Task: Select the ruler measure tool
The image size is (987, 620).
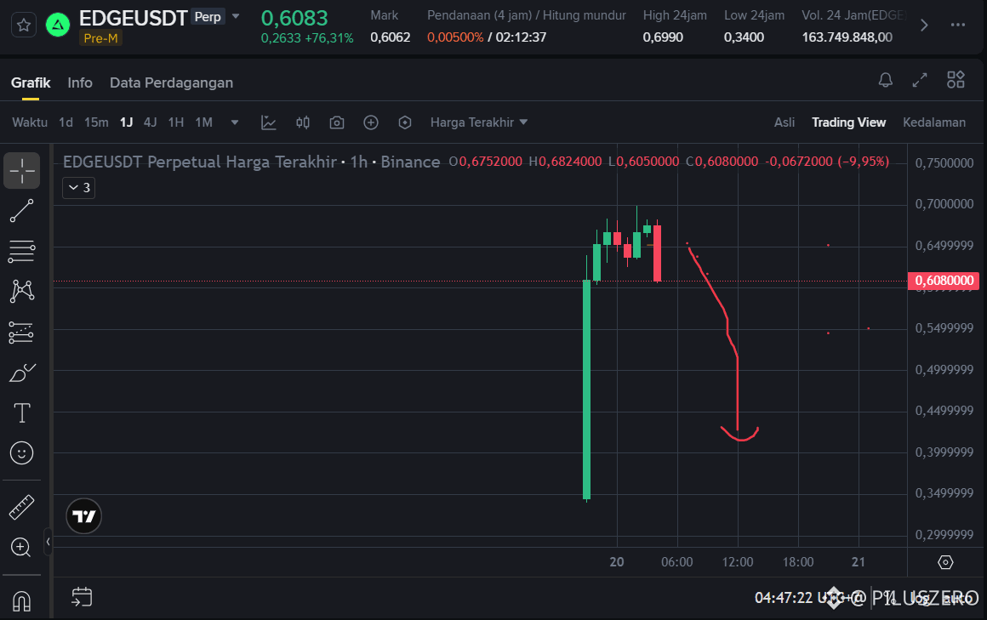Action: tap(22, 508)
